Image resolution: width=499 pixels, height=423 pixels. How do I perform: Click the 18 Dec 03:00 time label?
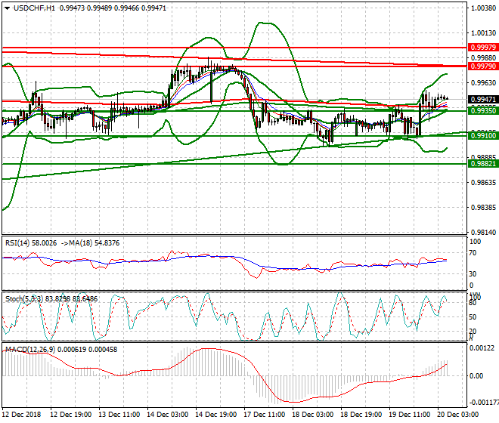click(x=312, y=415)
